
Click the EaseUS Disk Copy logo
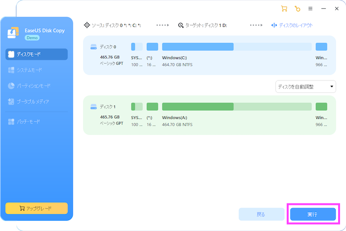[x=13, y=33]
